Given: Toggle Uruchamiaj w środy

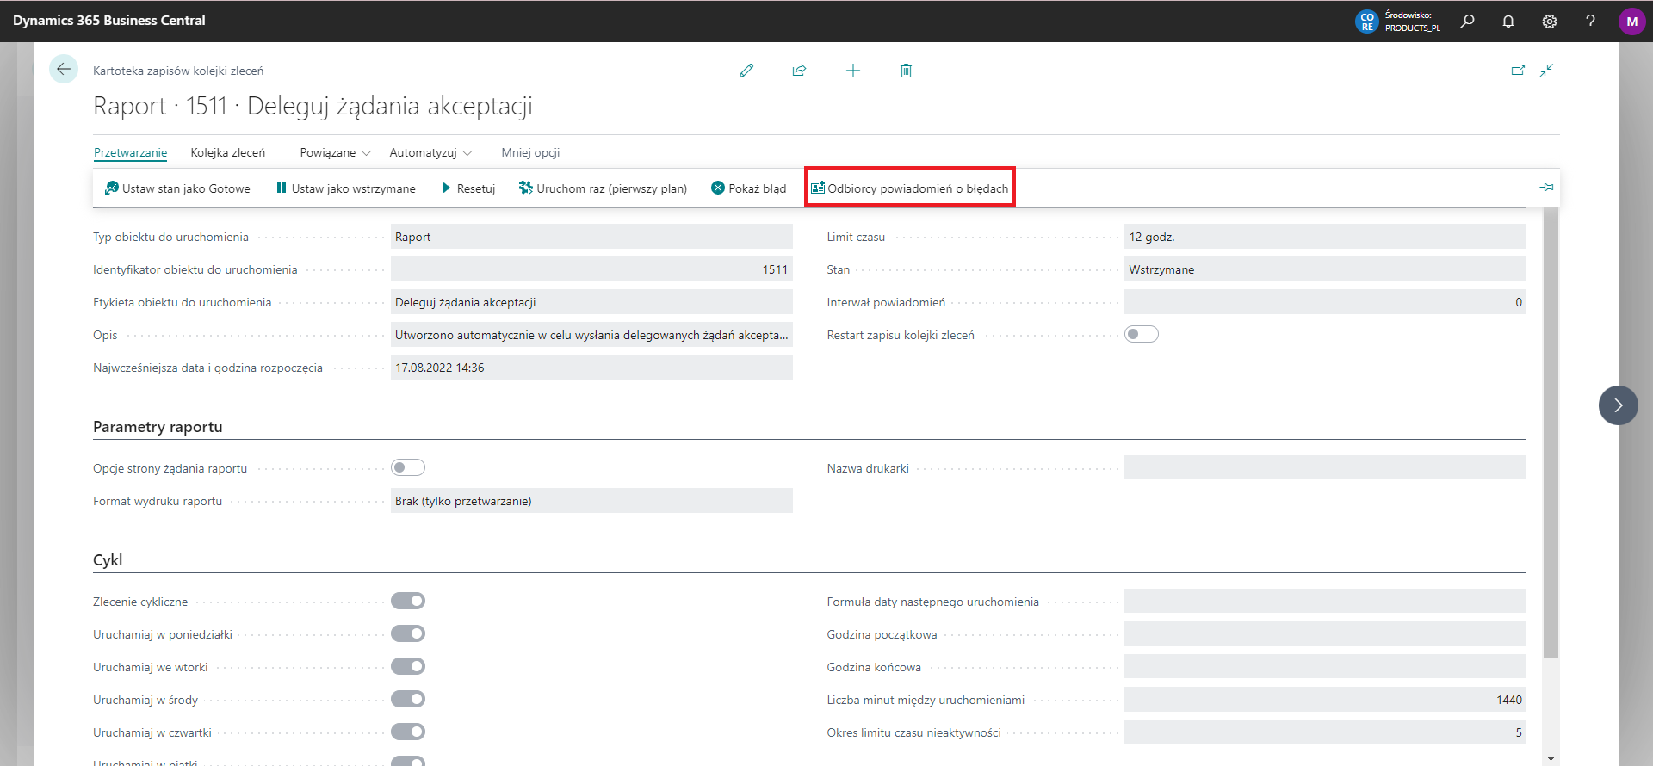Looking at the screenshot, I should [x=408, y=700].
